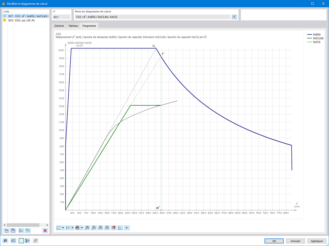Click the T* label on diagram
This screenshot has width=329, height=246.
tap(163, 54)
